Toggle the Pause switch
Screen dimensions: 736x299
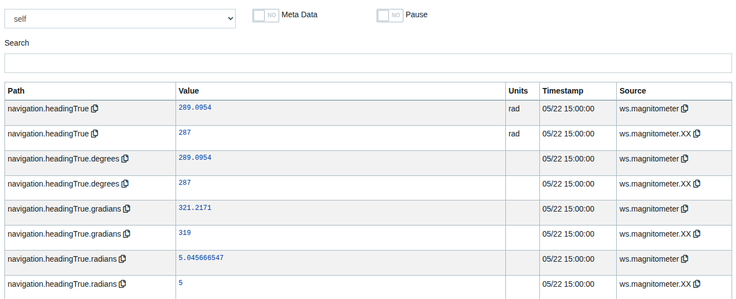point(389,15)
